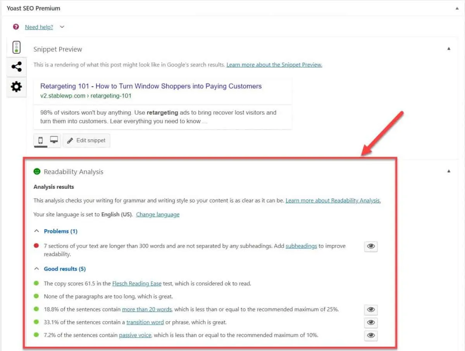Screen dimensions: 465x351
Task: Open Learn more about the Snippet Preview
Action: [274, 65]
